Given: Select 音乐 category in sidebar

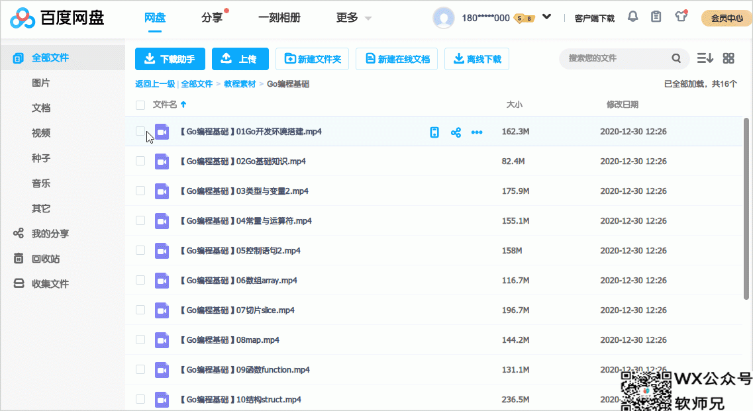Looking at the screenshot, I should 41,183.
